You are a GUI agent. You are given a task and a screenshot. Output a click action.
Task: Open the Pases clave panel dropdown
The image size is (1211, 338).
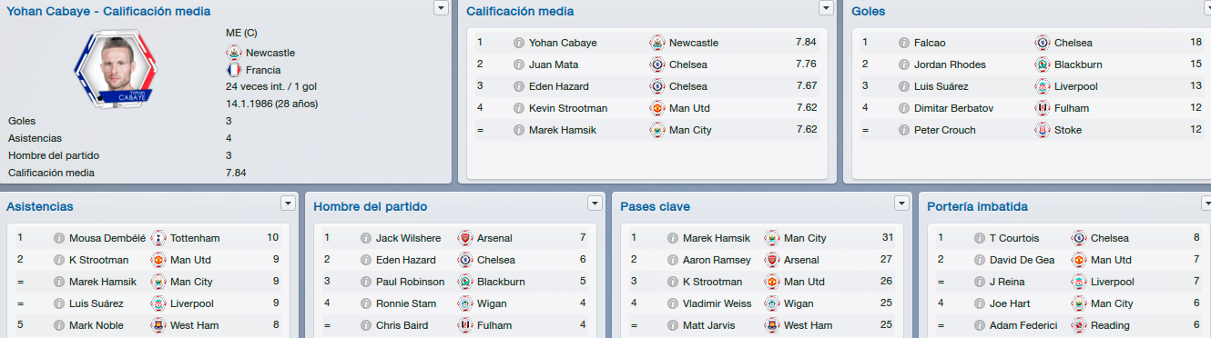click(901, 203)
